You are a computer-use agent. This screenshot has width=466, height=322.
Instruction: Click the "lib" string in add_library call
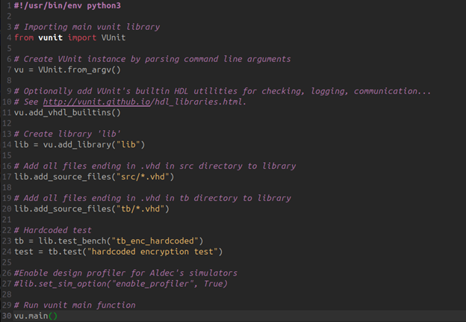click(128, 145)
